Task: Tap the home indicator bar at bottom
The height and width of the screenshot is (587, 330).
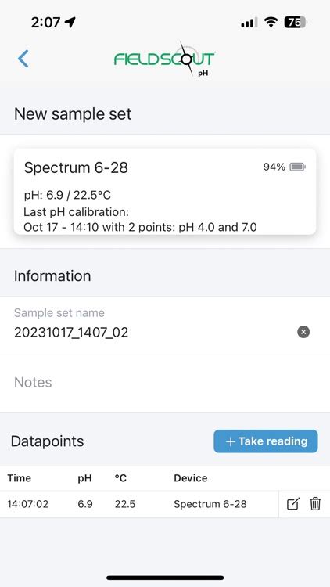Action: pyautogui.click(x=165, y=578)
